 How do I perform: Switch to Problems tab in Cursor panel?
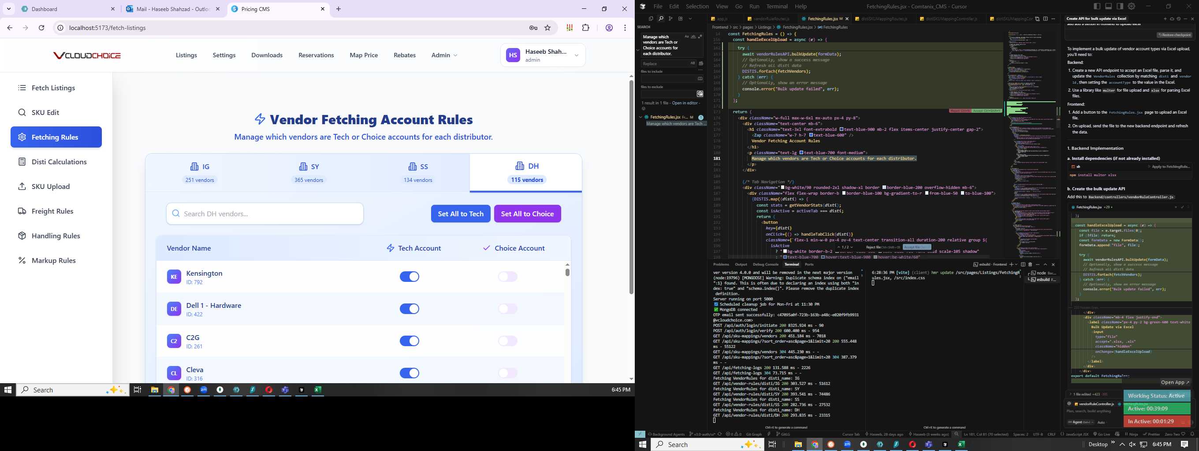point(721,265)
